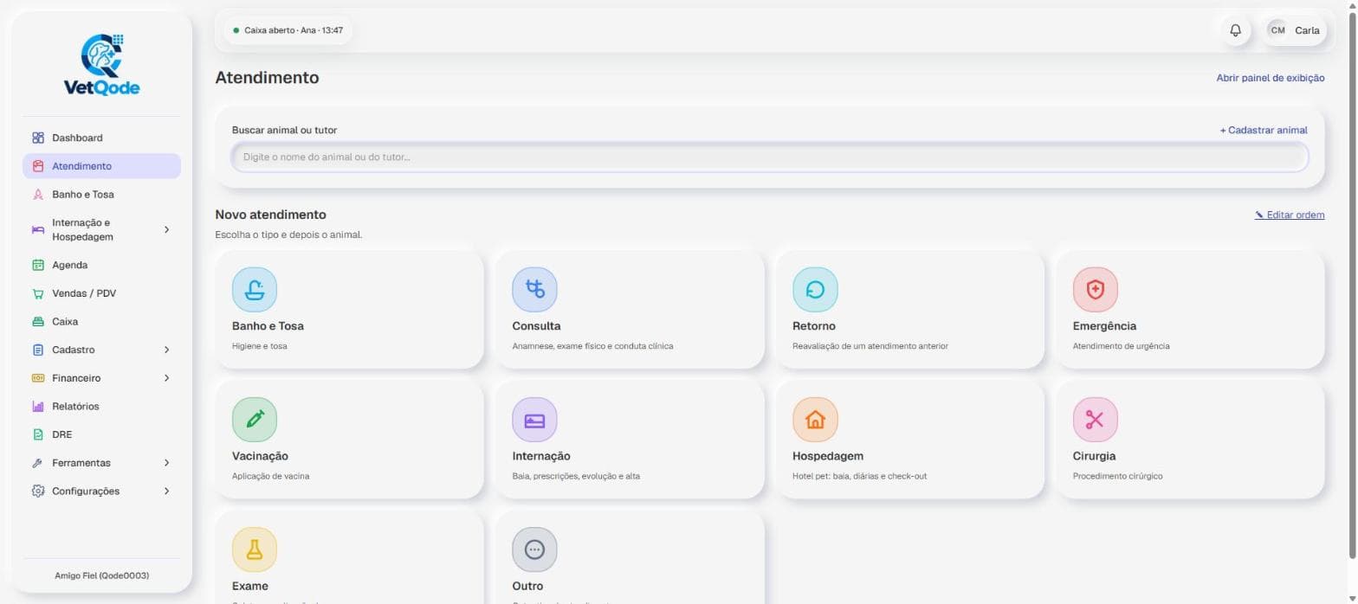
Task: Expand the Financeiro submenu chevron
Action: (167, 378)
